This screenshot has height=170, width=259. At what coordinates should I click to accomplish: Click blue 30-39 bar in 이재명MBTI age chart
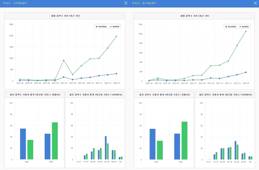tap(106, 148)
